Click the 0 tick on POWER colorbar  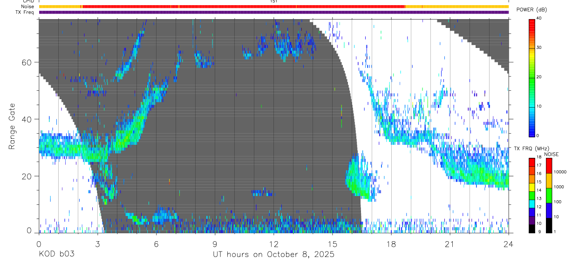click(538, 135)
